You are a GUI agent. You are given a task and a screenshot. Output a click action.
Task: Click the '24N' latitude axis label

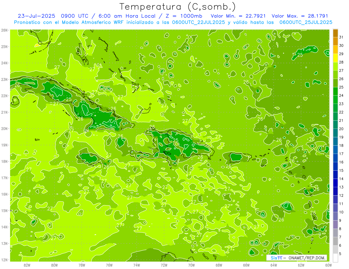coord(4,63)
